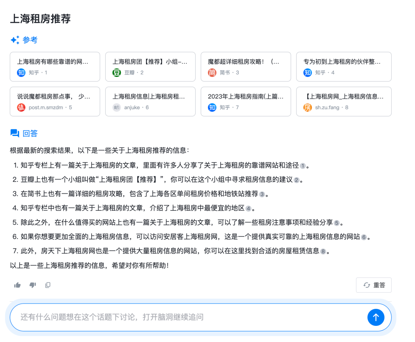415x342 pixels.
Task: Open reference card 上海租房团【推荐】小组
Action: [x=150, y=67]
